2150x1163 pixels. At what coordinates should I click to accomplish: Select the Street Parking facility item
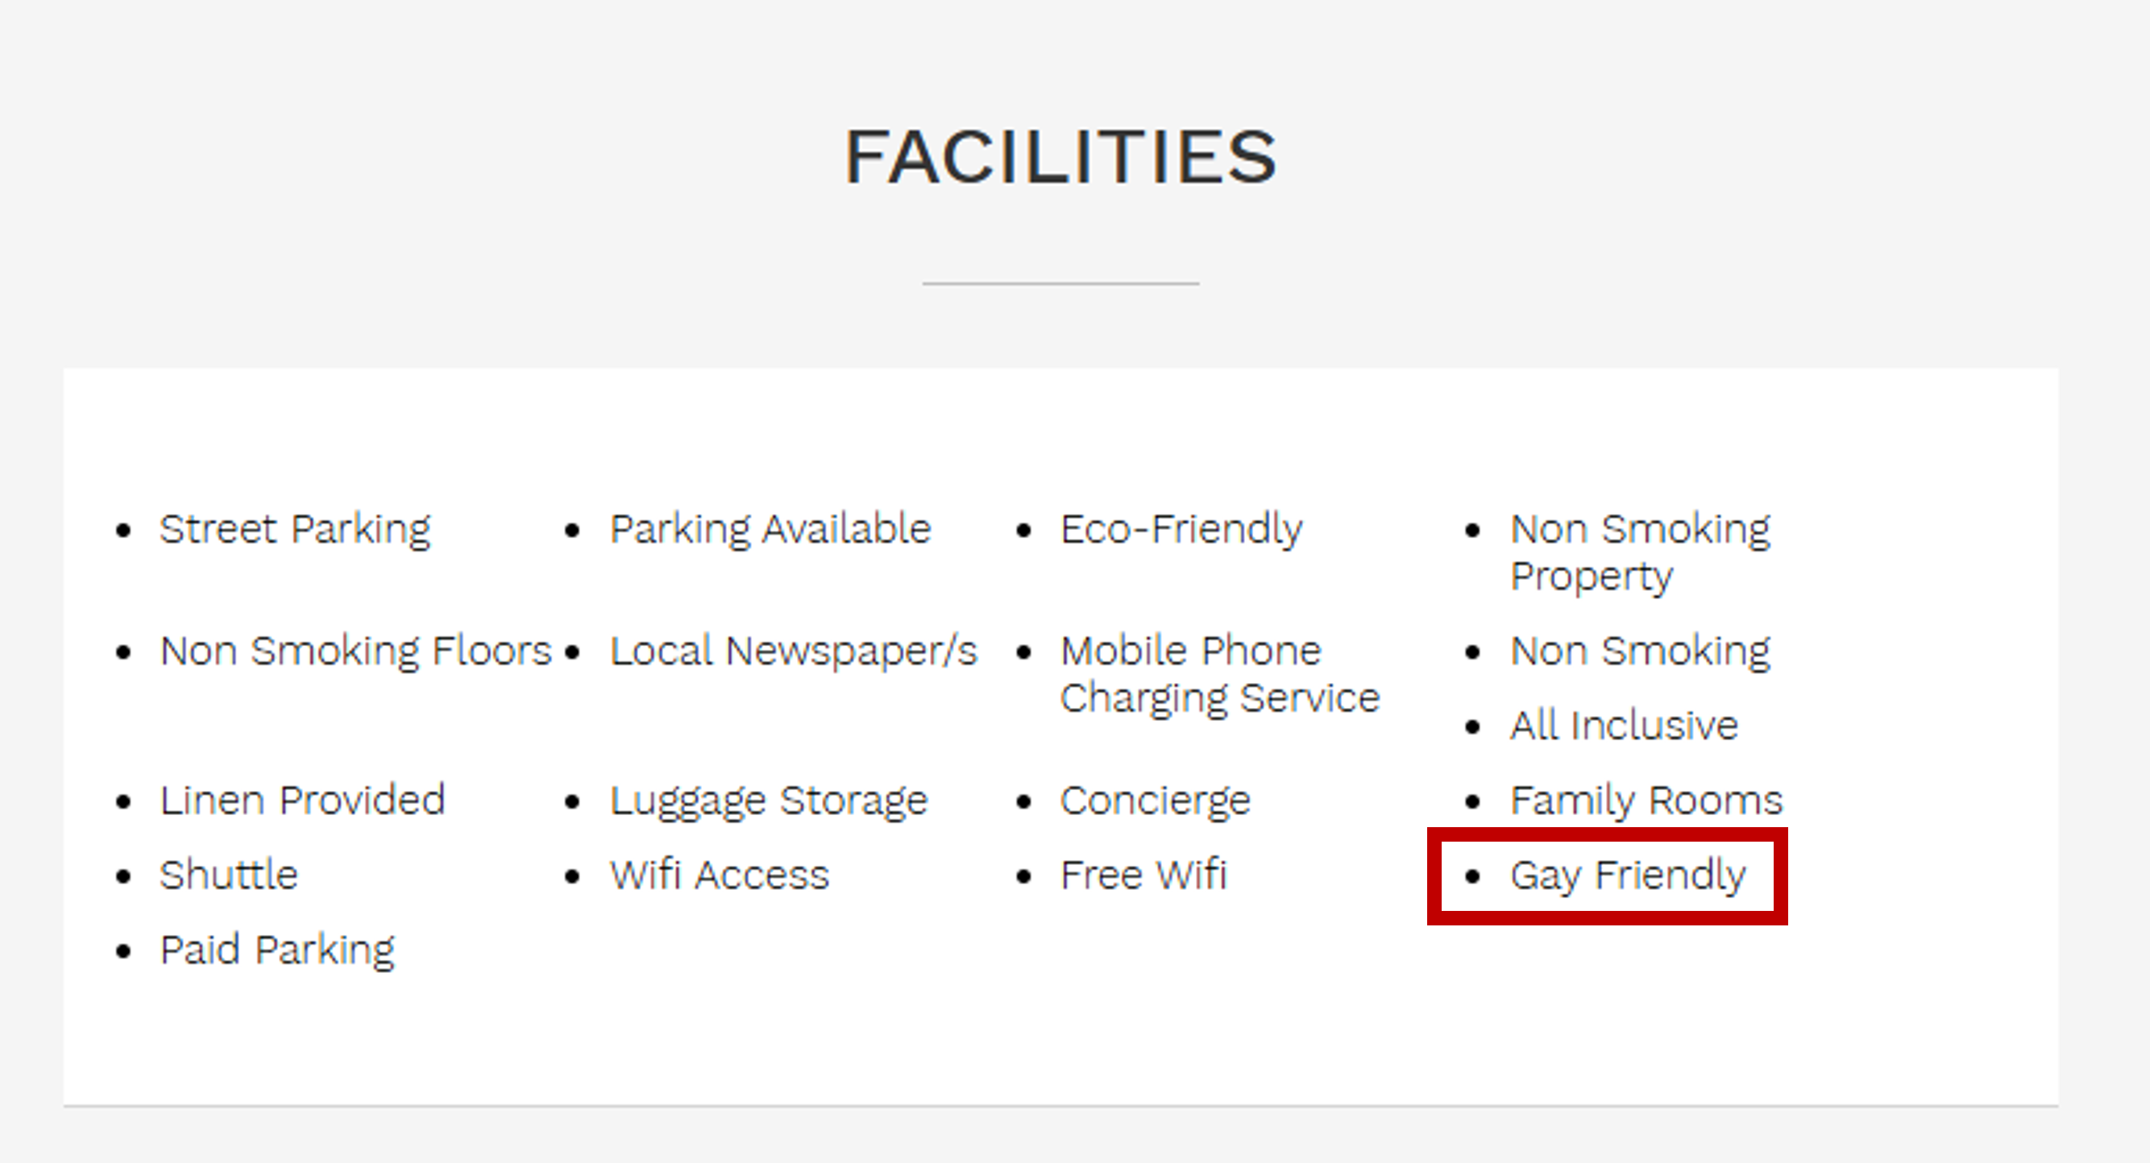click(295, 529)
